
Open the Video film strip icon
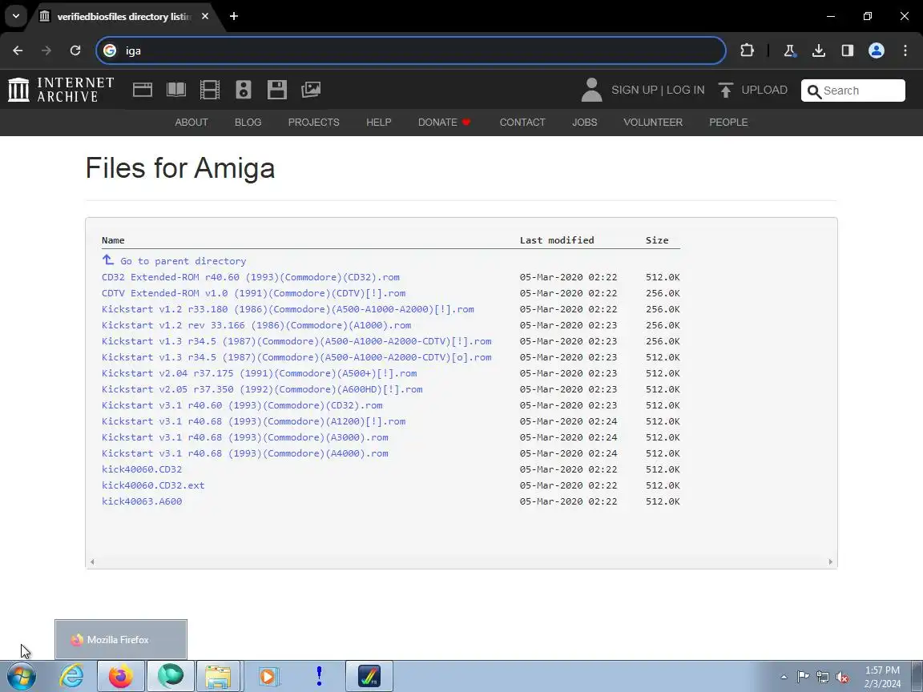(x=210, y=90)
